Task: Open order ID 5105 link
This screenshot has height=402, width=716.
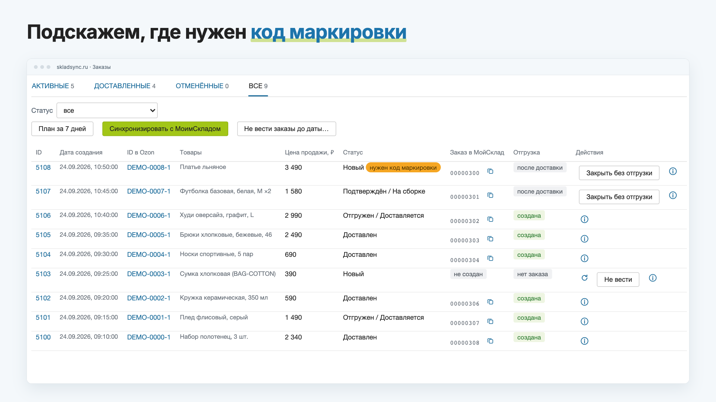Action: pyautogui.click(x=43, y=235)
